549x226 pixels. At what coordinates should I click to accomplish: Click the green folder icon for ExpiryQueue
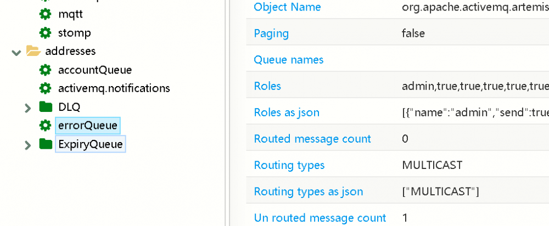(46, 144)
